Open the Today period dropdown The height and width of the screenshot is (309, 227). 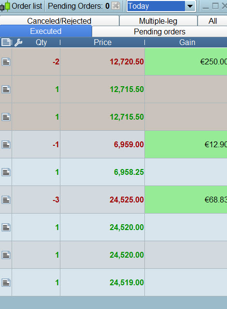click(161, 6)
